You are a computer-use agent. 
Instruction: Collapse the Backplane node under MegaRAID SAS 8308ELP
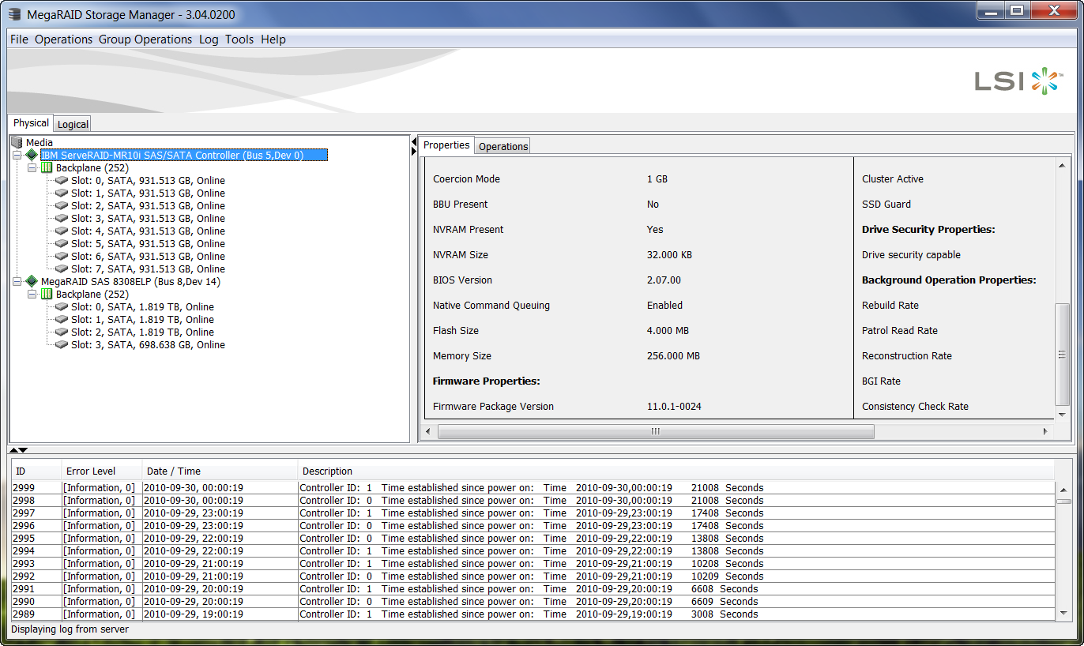32,295
